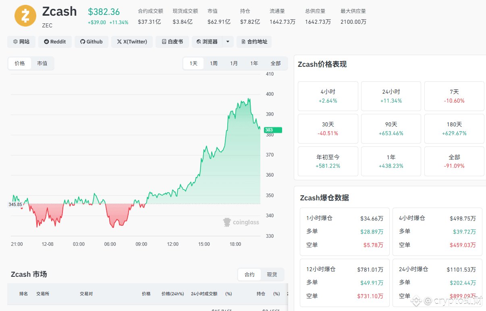Click the 7天 performance card
This screenshot has width=486, height=311.
tap(454, 96)
